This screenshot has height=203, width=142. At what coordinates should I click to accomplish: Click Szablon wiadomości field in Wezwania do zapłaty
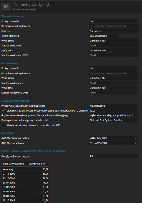coord(113,45)
